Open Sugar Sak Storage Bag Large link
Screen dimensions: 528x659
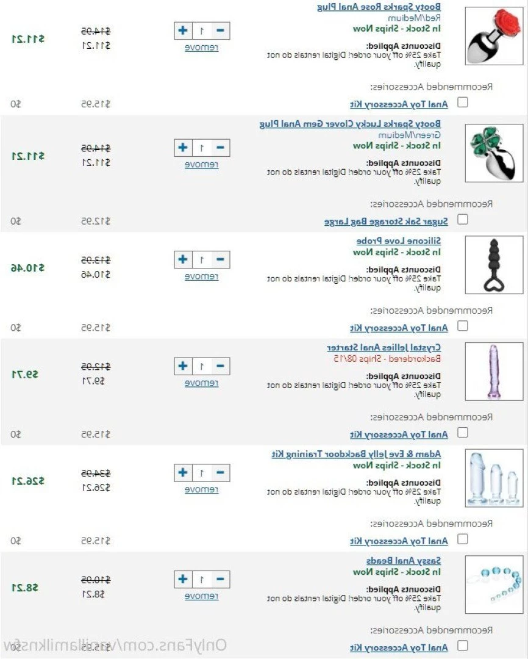pyautogui.click(x=386, y=221)
